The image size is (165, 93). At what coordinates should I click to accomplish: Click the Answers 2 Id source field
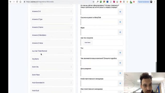pos(52,11)
